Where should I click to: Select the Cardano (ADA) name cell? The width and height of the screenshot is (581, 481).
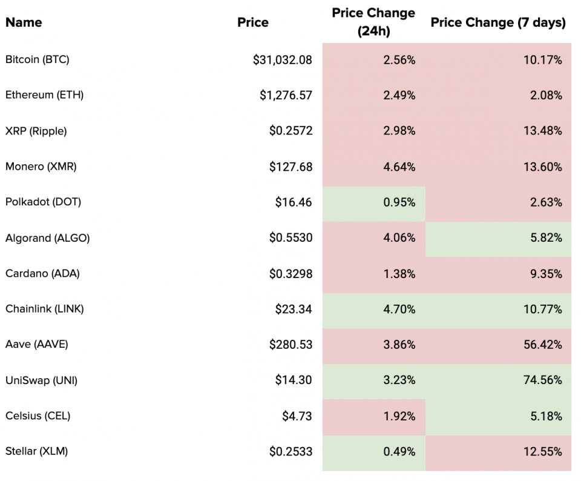(x=42, y=273)
